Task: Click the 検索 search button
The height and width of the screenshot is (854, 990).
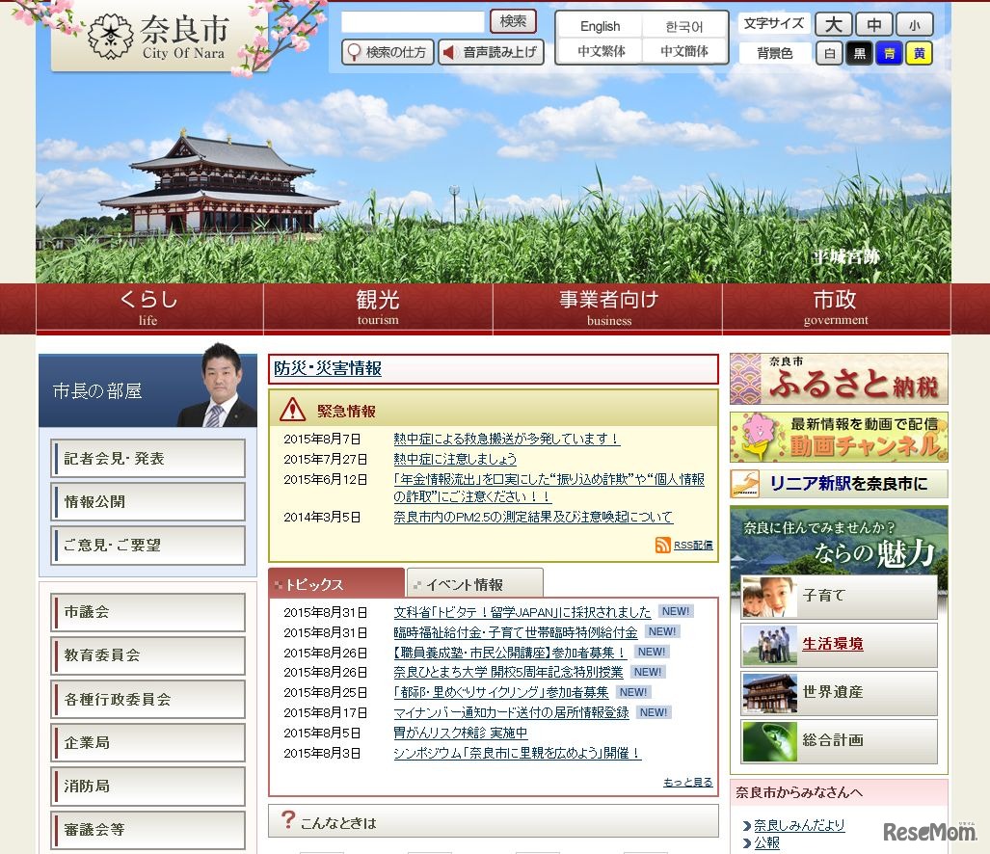Action: pyautogui.click(x=513, y=21)
